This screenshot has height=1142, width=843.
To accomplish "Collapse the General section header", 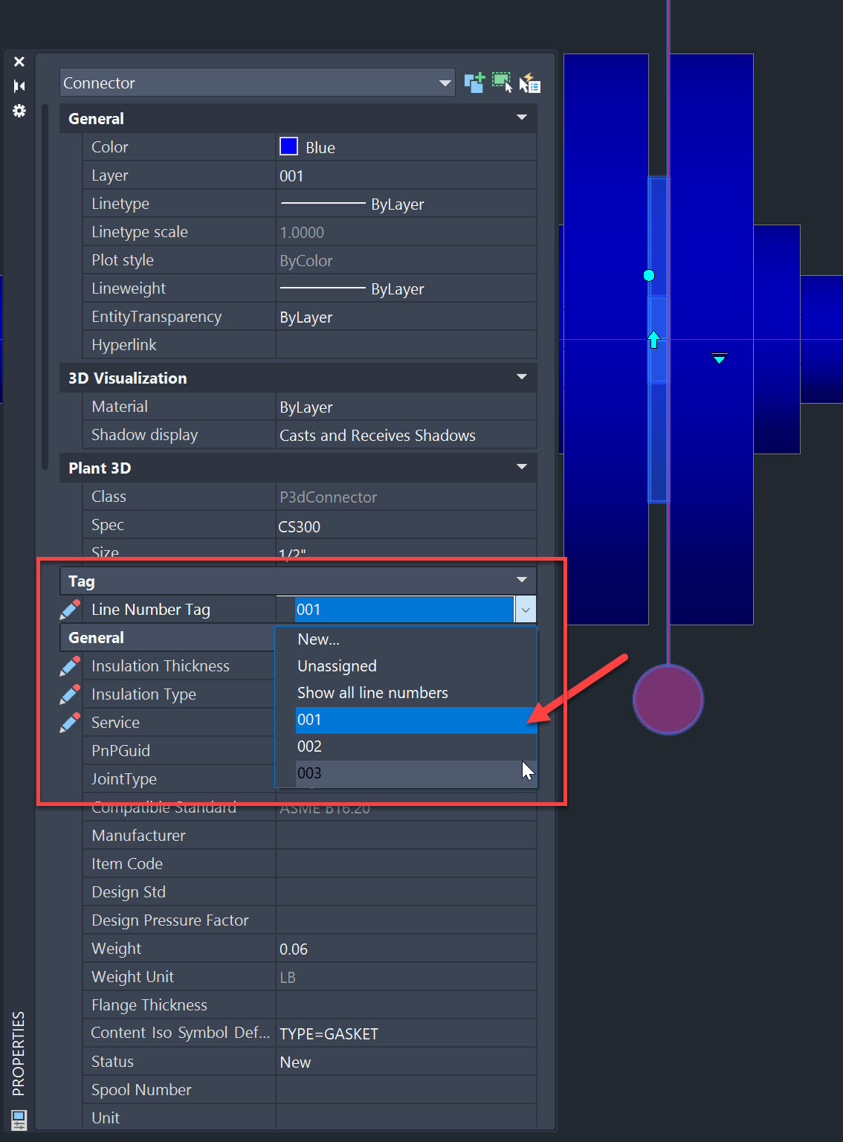I will tap(521, 118).
